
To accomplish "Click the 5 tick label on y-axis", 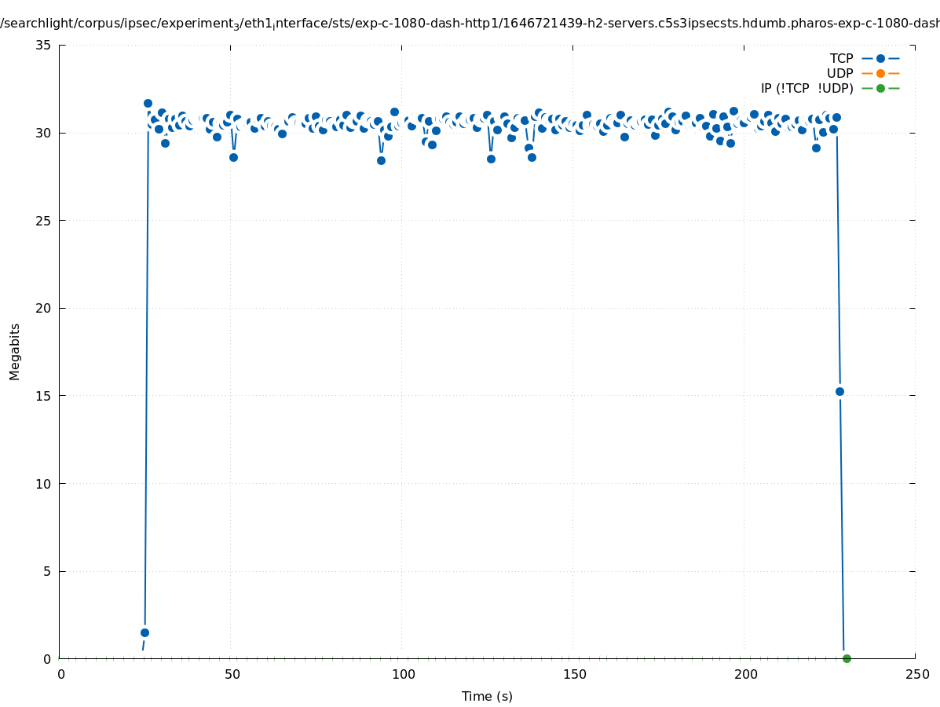I will (x=47, y=571).
